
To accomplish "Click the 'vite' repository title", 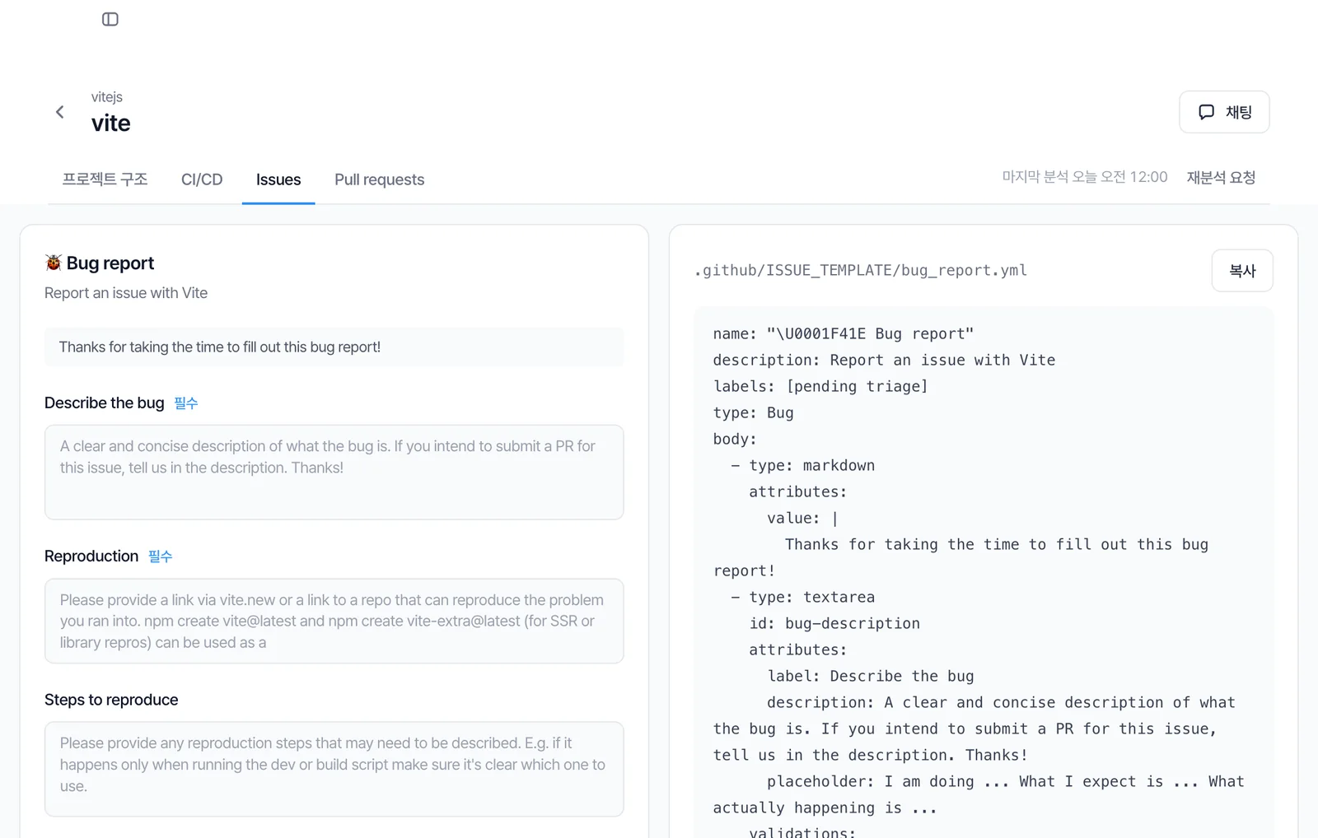I will pyautogui.click(x=111, y=123).
